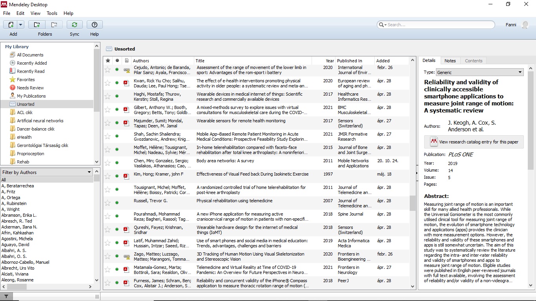
Task: Open the Add button dropdown arrow
Action: click(x=20, y=25)
